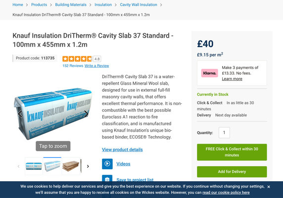Advance thumbnail carousel with right chevron
Screen dimensions: 283x198
click(88, 166)
